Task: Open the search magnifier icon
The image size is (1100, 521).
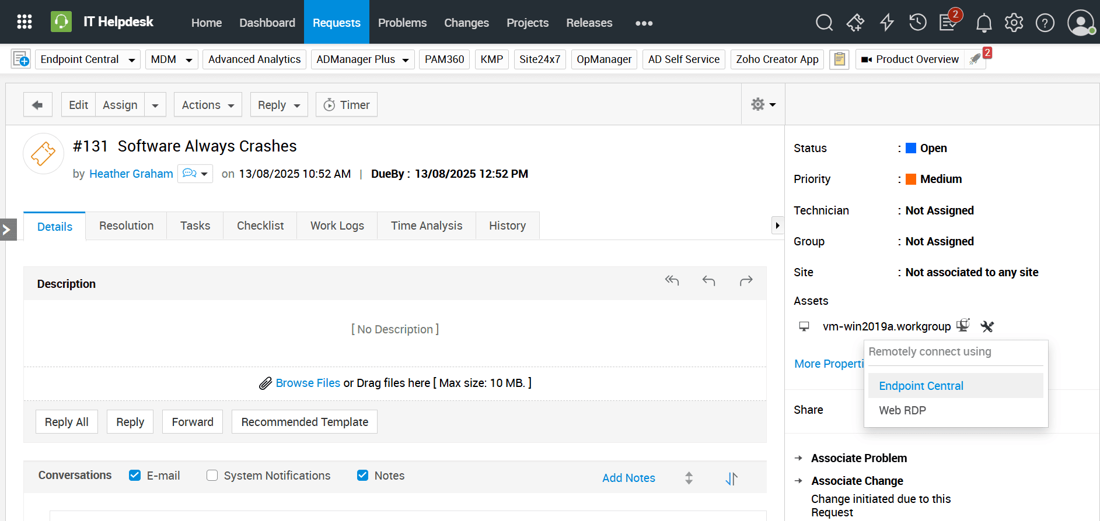Action: click(x=824, y=23)
